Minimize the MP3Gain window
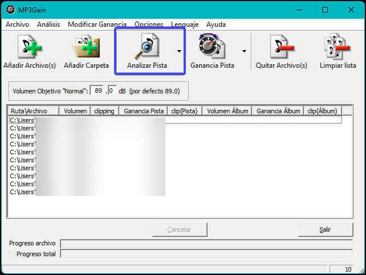 (x=299, y=10)
